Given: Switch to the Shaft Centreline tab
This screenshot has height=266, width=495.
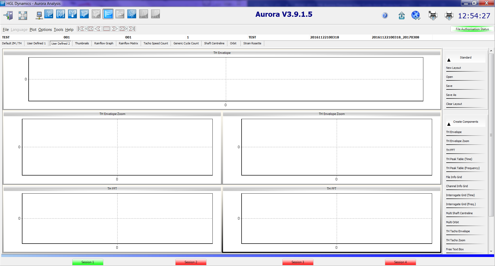Looking at the screenshot, I should coord(214,43).
